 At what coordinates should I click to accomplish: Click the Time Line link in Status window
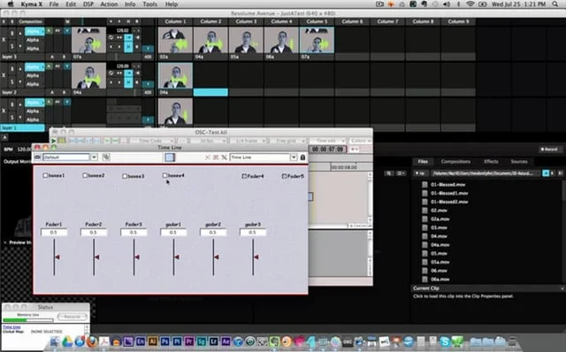[x=11, y=326]
